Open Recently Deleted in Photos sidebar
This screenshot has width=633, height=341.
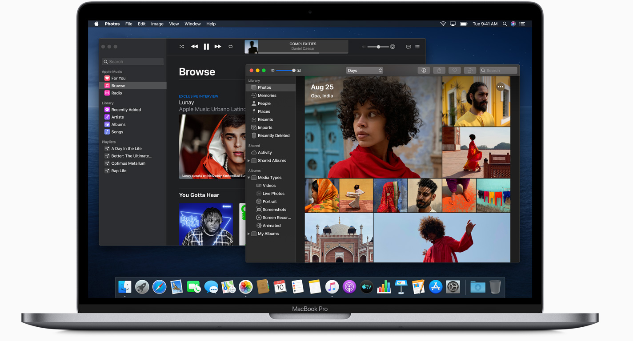tap(271, 135)
